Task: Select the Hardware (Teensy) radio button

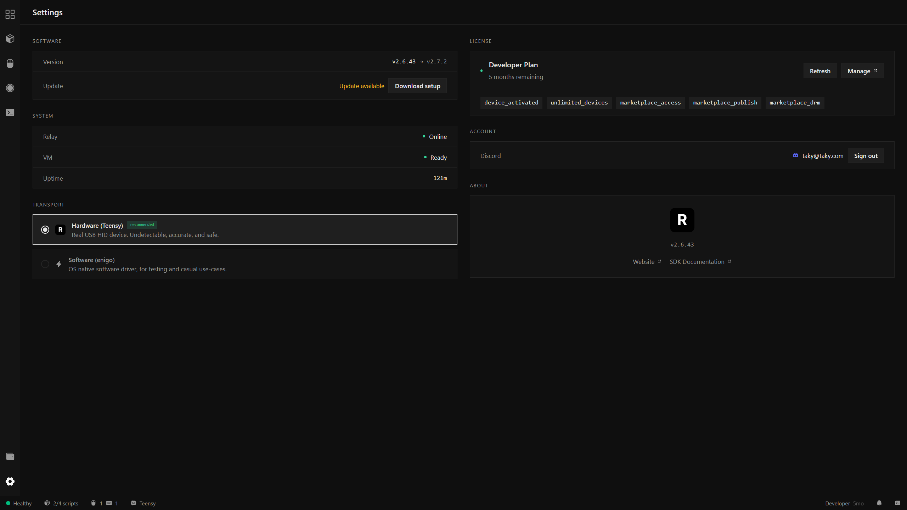Action: click(45, 229)
